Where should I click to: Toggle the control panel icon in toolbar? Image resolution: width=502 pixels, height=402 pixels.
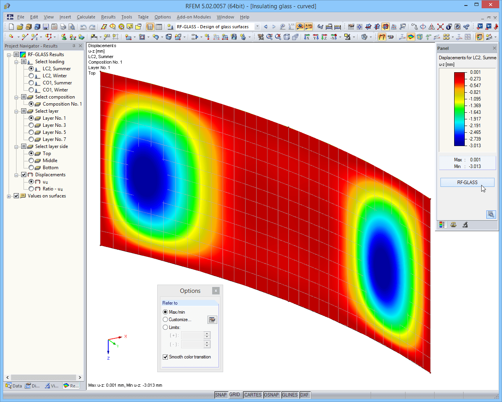click(480, 37)
